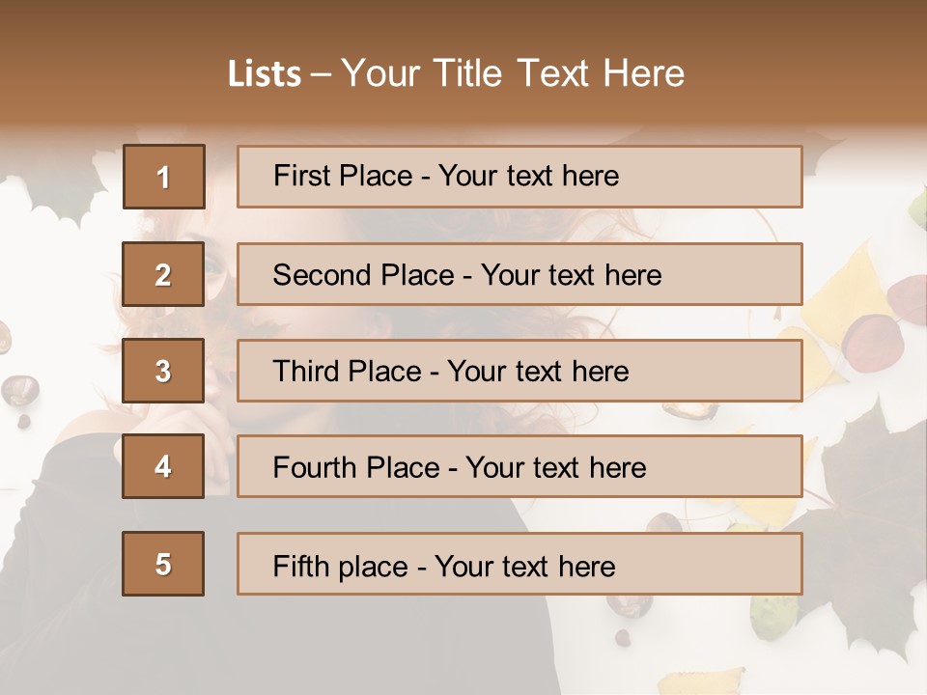Click the chestnut at the left edge
This screenshot has height=695, width=927.
19,390
